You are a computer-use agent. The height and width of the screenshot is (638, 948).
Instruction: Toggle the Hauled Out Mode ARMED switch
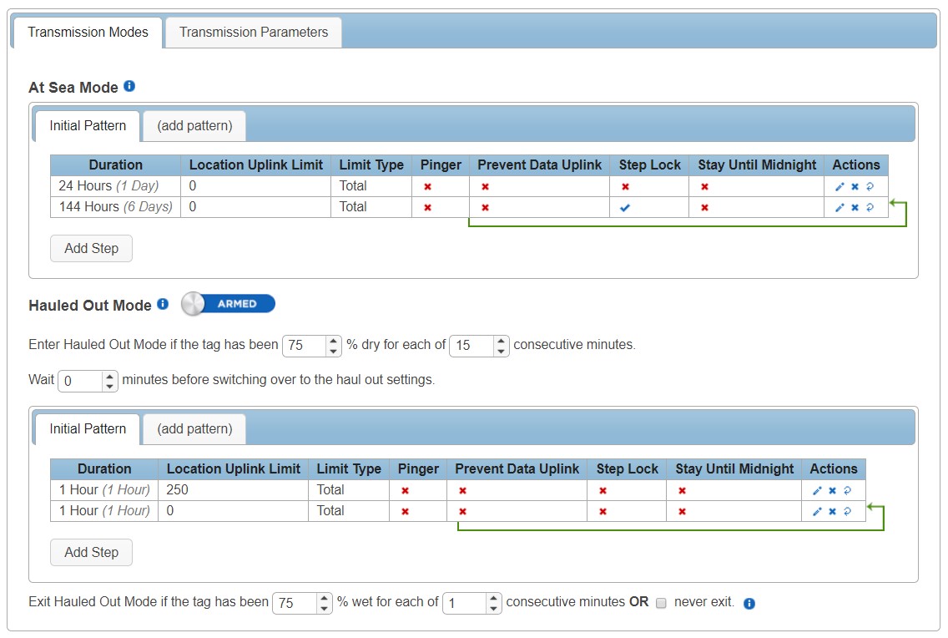(228, 304)
